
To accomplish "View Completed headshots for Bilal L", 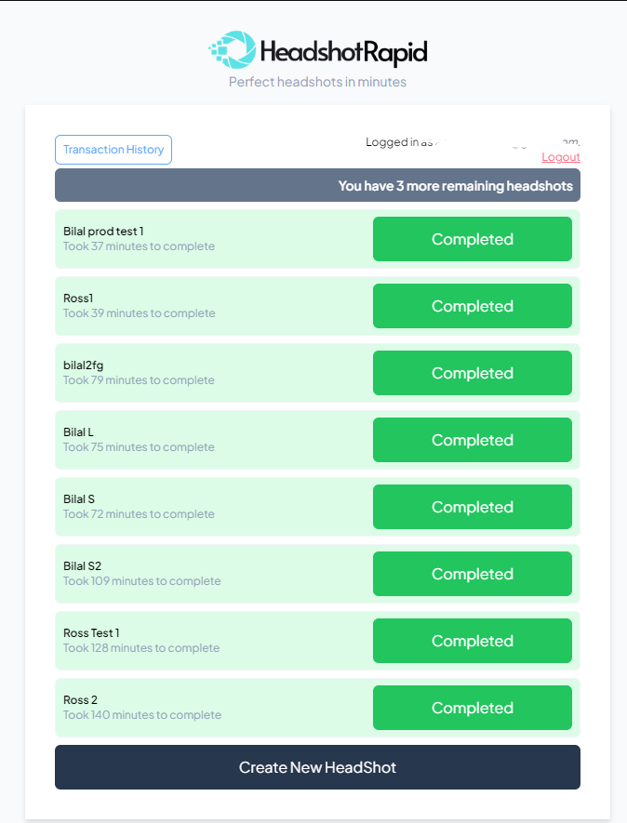I will 472,440.
